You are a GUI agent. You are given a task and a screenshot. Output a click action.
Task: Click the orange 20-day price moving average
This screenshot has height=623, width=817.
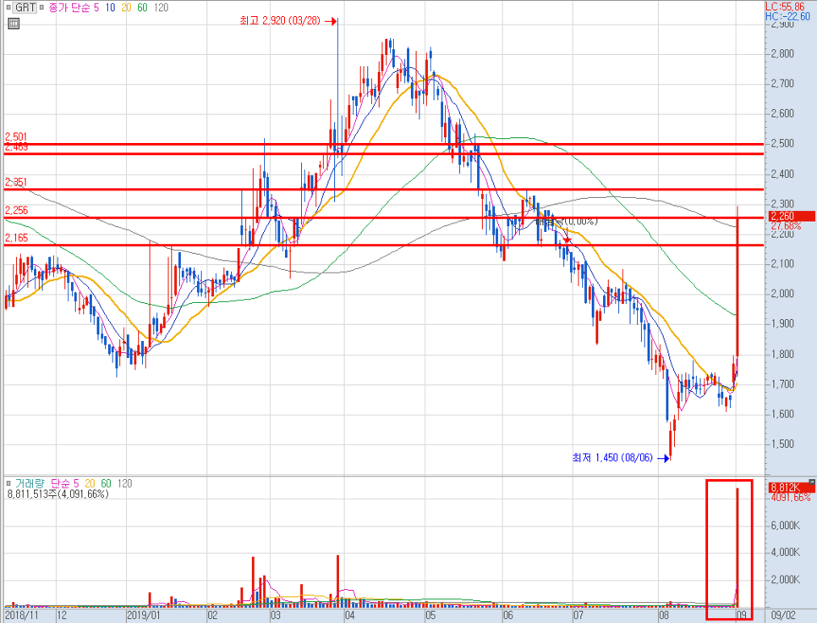pyautogui.click(x=126, y=8)
